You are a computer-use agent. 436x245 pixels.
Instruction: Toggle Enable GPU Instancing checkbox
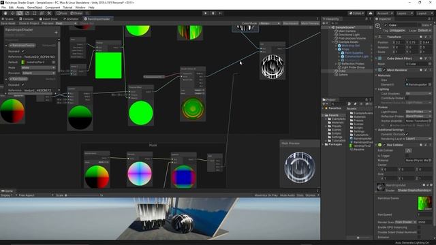(x=419, y=227)
